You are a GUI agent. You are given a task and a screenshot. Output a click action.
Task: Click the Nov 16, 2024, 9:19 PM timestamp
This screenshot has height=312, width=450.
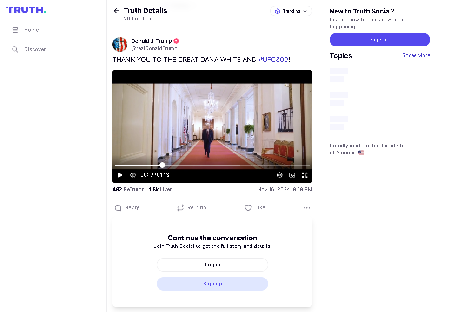pos(285,189)
